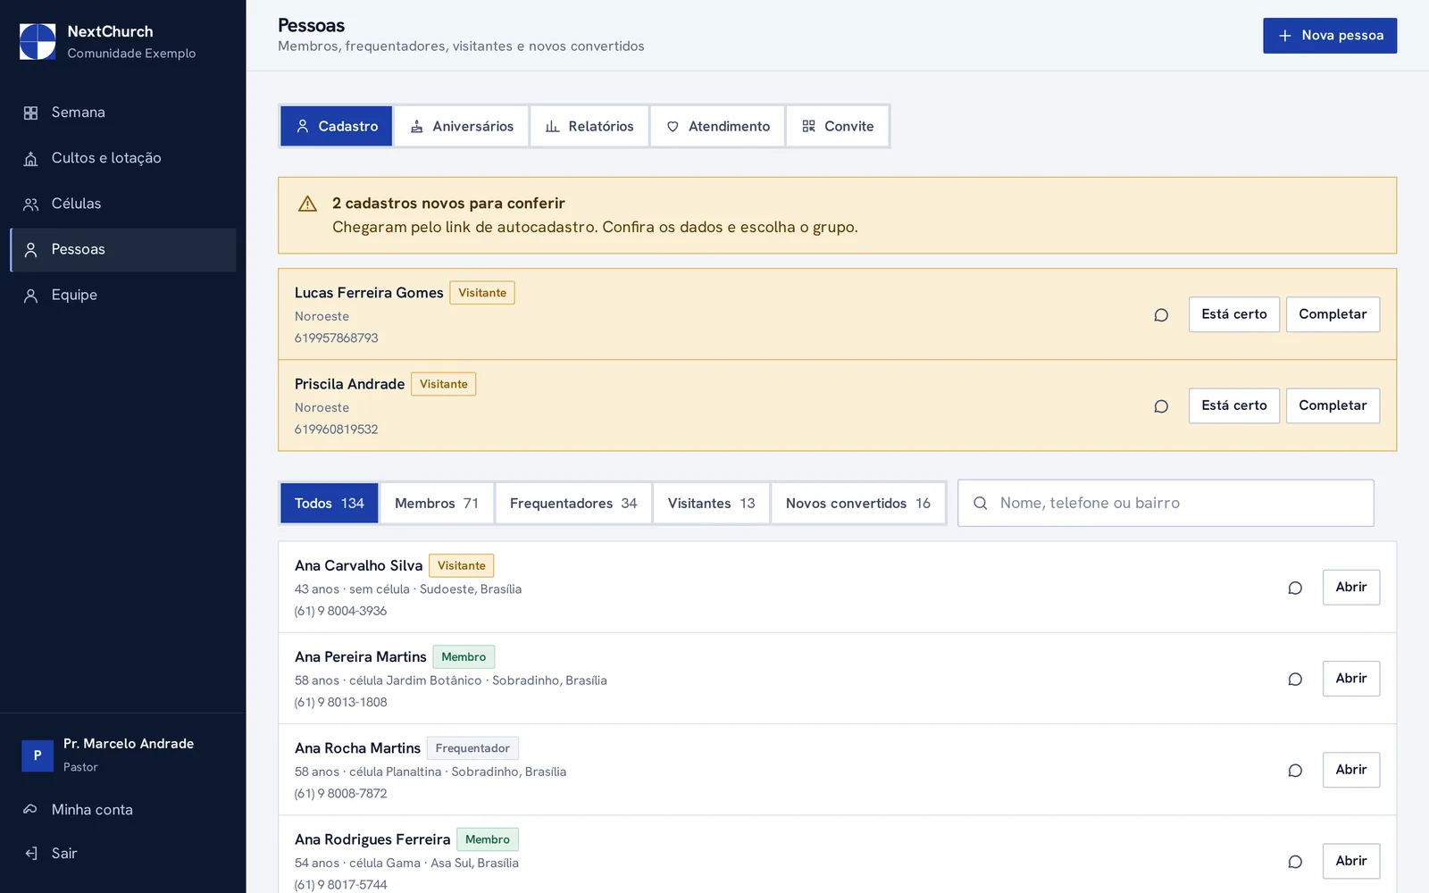Click the warning icon in the alert
Viewport: 1429px width, 893px height.
click(x=307, y=204)
